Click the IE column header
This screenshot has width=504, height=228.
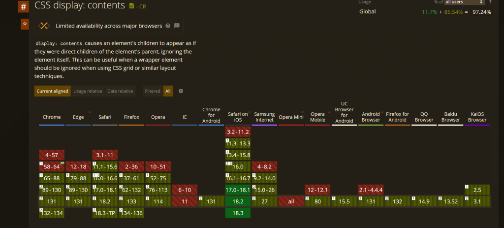pyautogui.click(x=185, y=117)
